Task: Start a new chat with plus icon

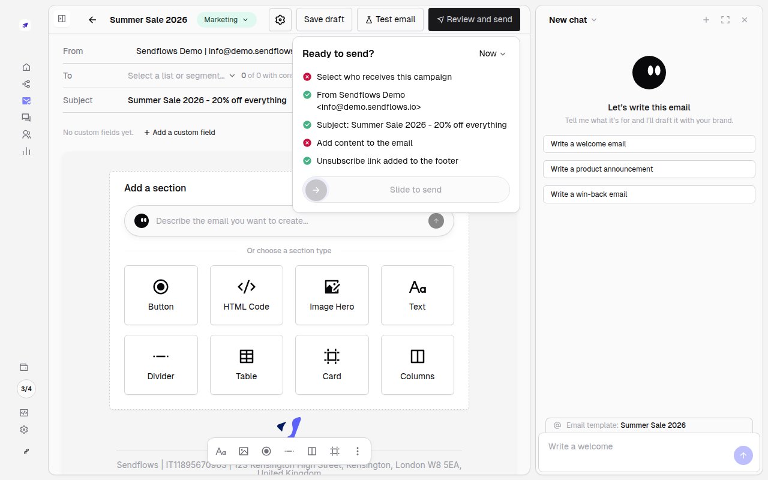Action: (x=706, y=20)
